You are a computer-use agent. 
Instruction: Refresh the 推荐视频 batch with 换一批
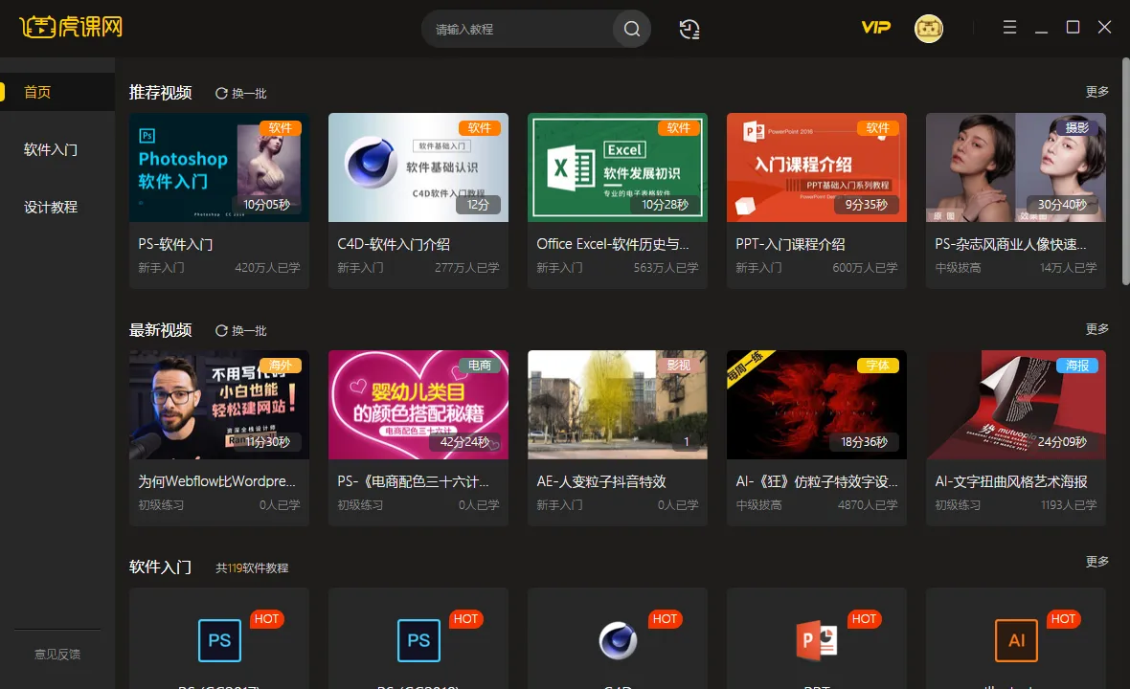[x=241, y=94]
